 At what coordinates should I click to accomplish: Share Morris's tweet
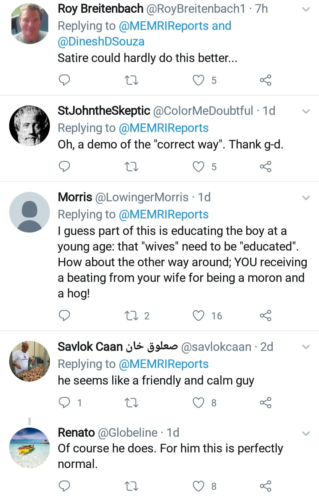(x=265, y=315)
